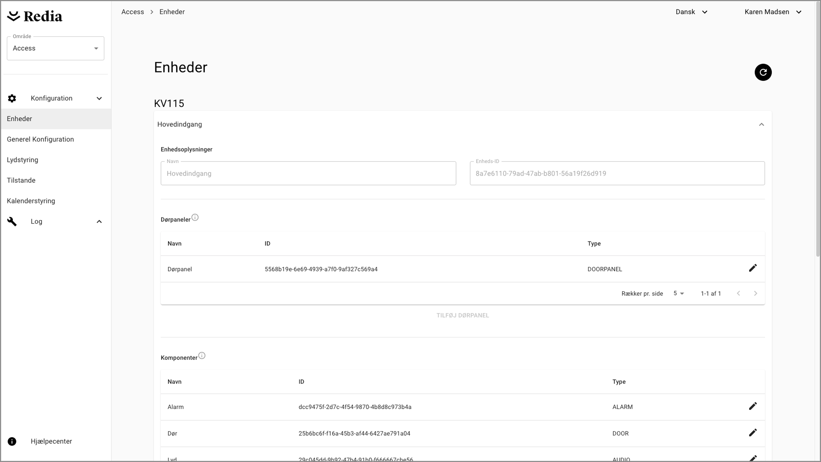This screenshot has width=821, height=462.
Task: Open Hjælpecenter from sidebar bottom
Action: coord(51,441)
